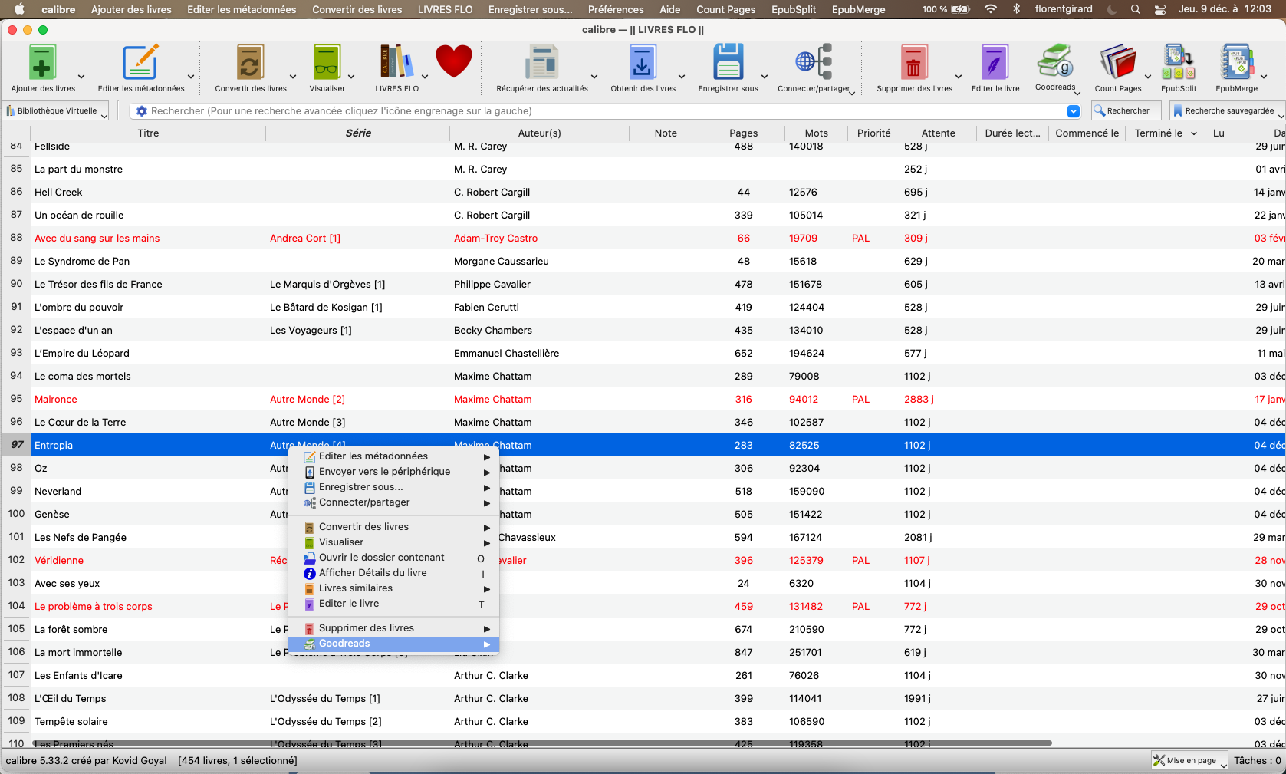Choose Connecter/partager in the context menu
Image resolution: width=1286 pixels, height=774 pixels.
[x=393, y=502]
